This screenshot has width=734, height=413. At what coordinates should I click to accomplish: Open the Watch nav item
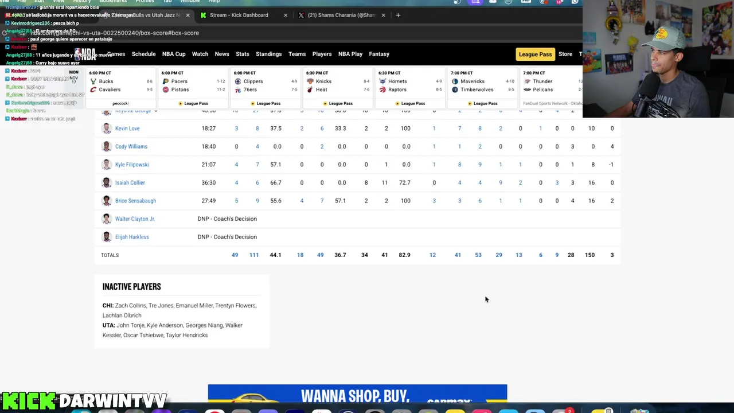tap(200, 54)
